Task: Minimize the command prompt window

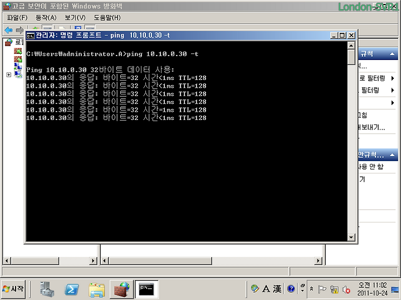Action: point(334,36)
